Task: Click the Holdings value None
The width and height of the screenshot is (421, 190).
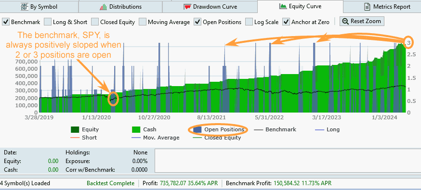Action: pos(141,152)
